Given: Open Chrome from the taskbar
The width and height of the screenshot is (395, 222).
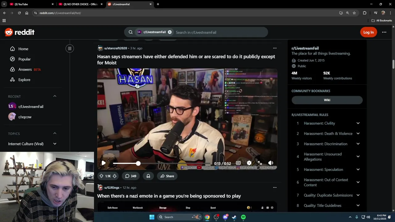Looking at the screenshot, I should pos(207,217).
